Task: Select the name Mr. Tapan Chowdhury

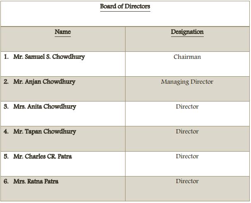Action: click(x=45, y=131)
